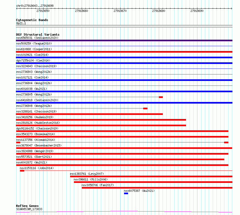Select nsv3924988 (Wenger2019) label
Viewport: 240px width, 215px height.
click(x=35, y=151)
